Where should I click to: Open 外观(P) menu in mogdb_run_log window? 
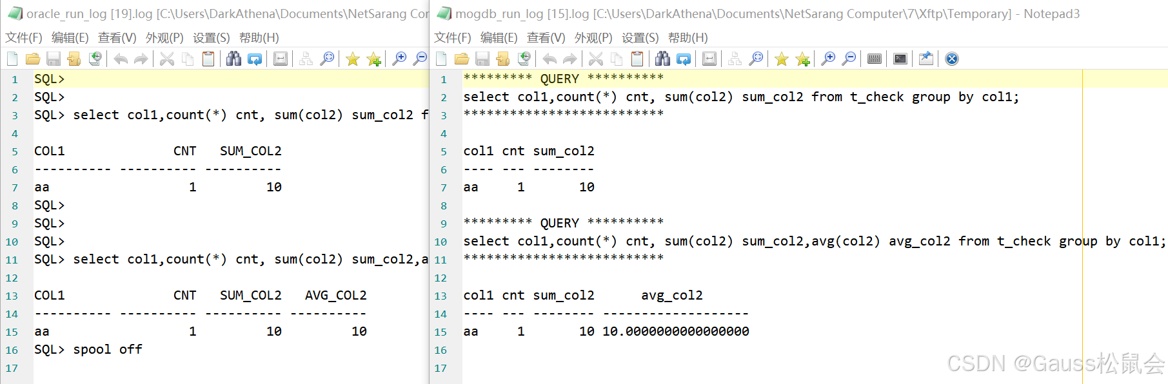pos(593,38)
